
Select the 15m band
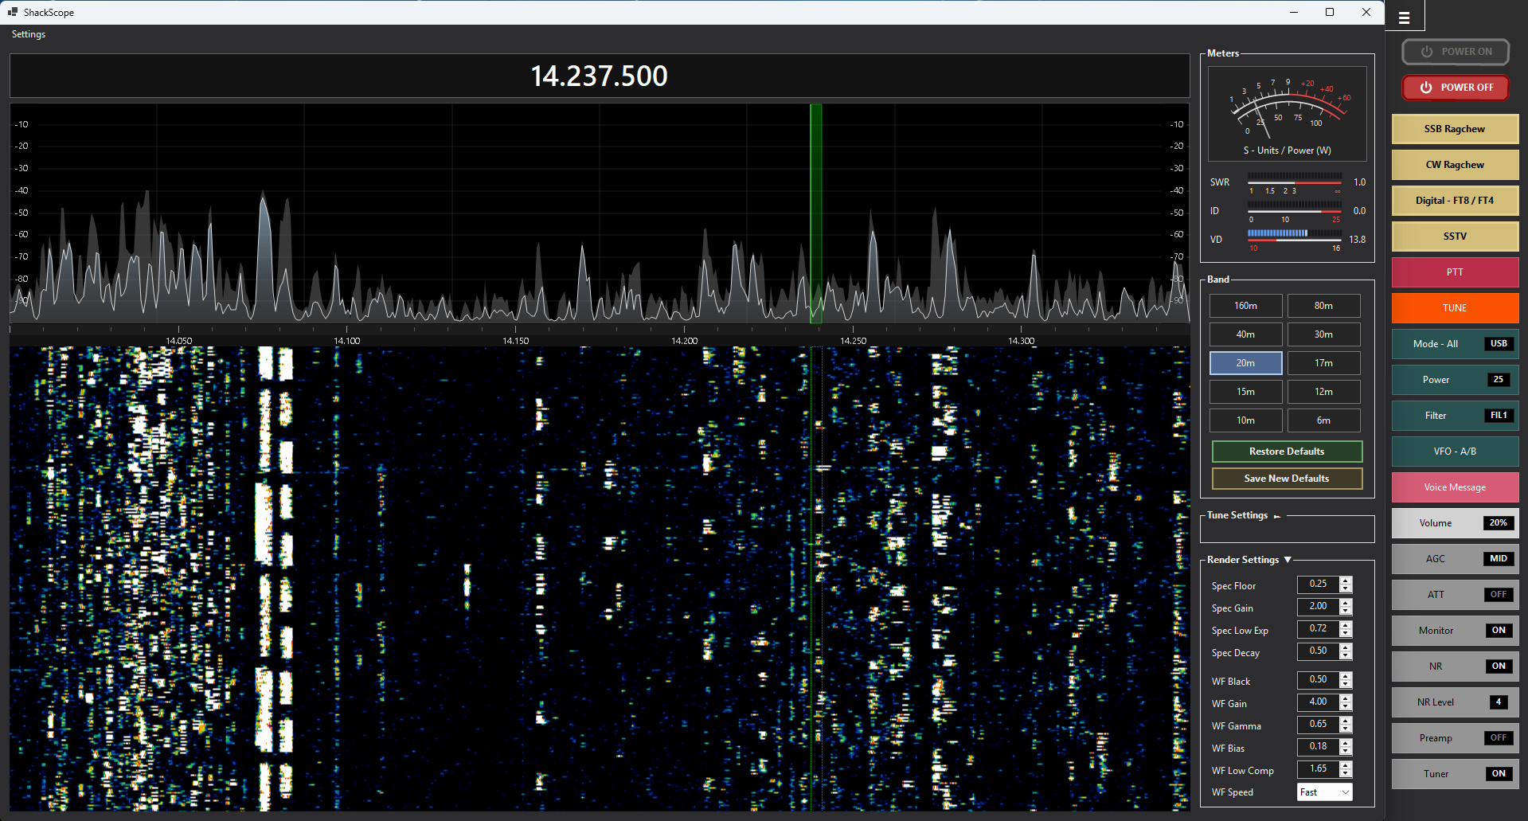coord(1245,392)
